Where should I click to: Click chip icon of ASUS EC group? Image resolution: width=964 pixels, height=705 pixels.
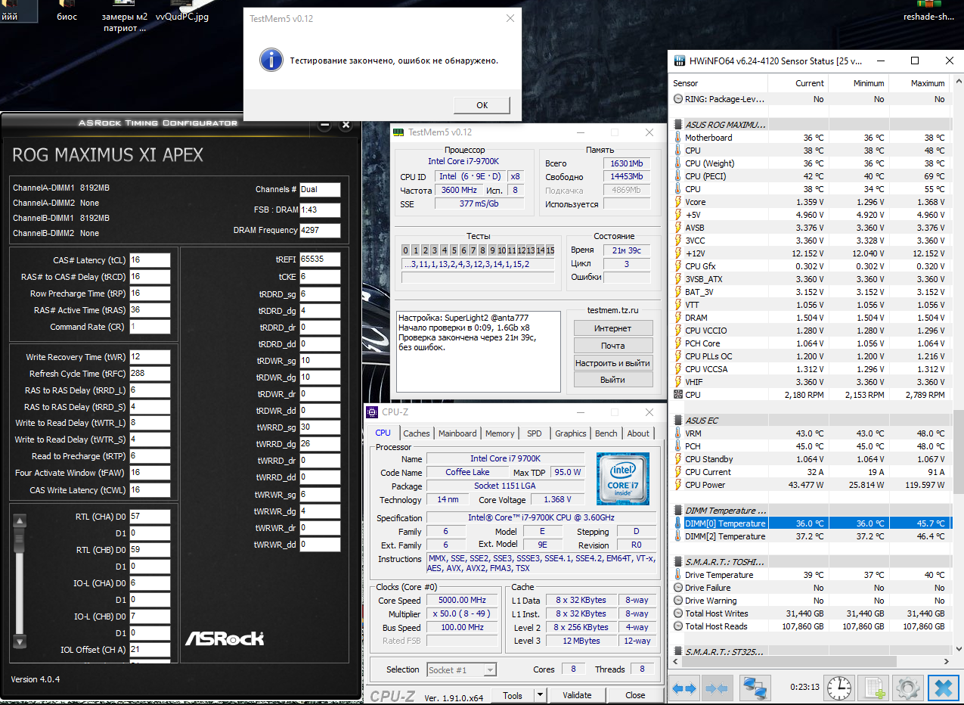(677, 421)
